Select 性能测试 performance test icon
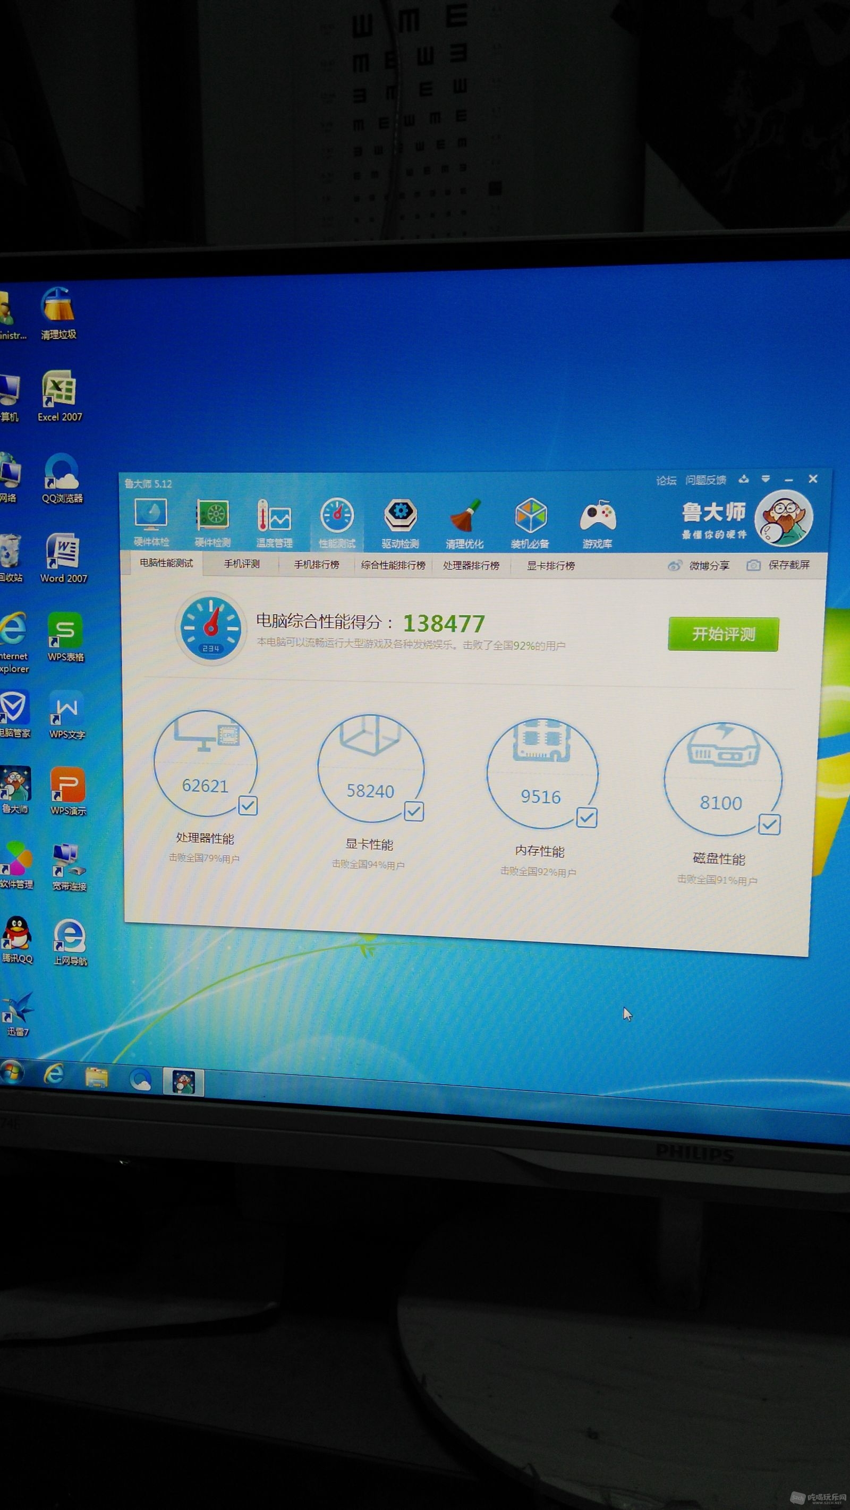This screenshot has width=850, height=1510. tap(337, 524)
